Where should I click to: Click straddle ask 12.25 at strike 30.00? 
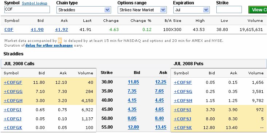[161, 82]
